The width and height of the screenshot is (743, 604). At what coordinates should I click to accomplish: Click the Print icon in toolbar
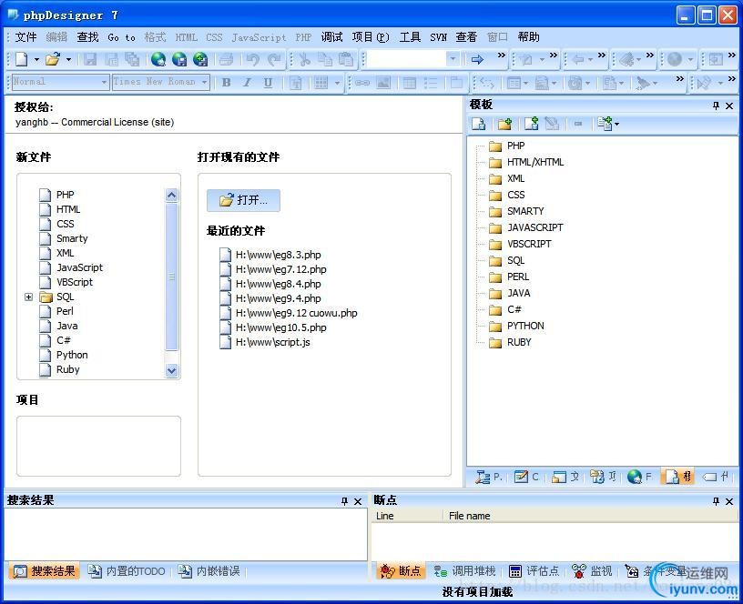[x=227, y=59]
